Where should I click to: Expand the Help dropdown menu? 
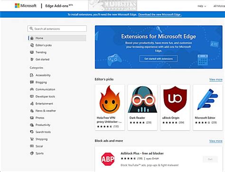pyautogui.click(x=202, y=6)
